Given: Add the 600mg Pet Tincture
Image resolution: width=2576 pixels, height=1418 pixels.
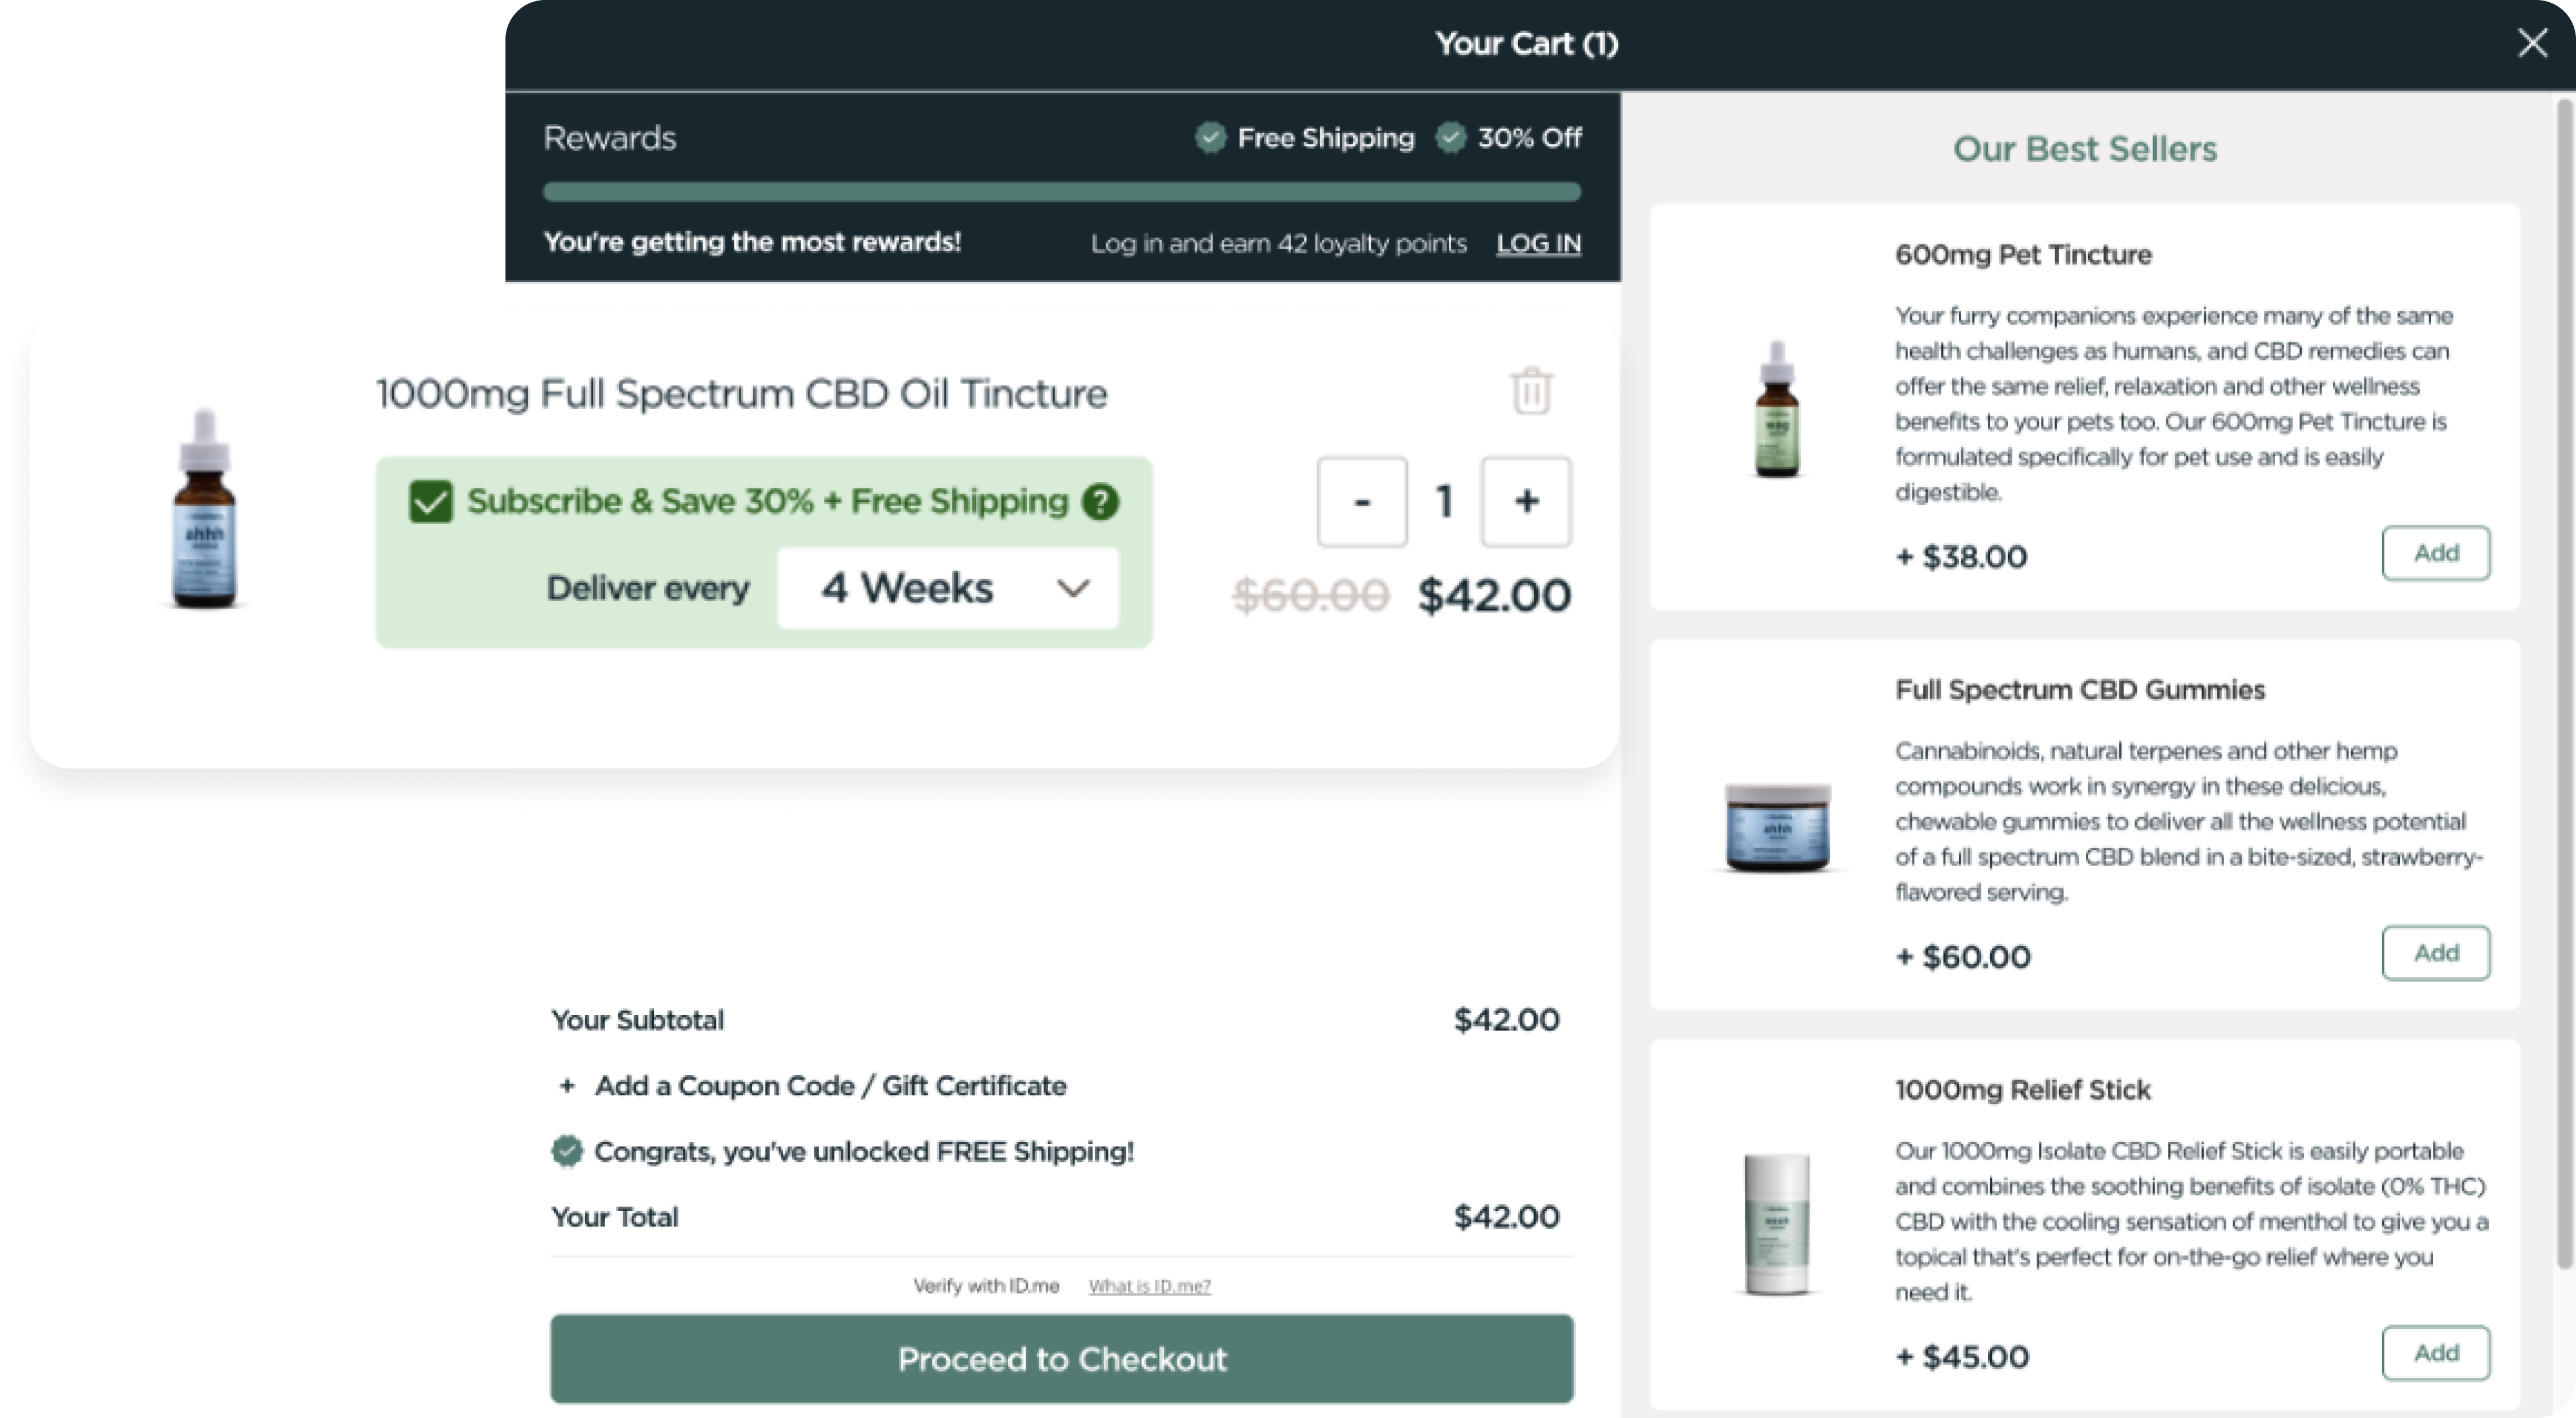Looking at the screenshot, I should tap(2436, 553).
